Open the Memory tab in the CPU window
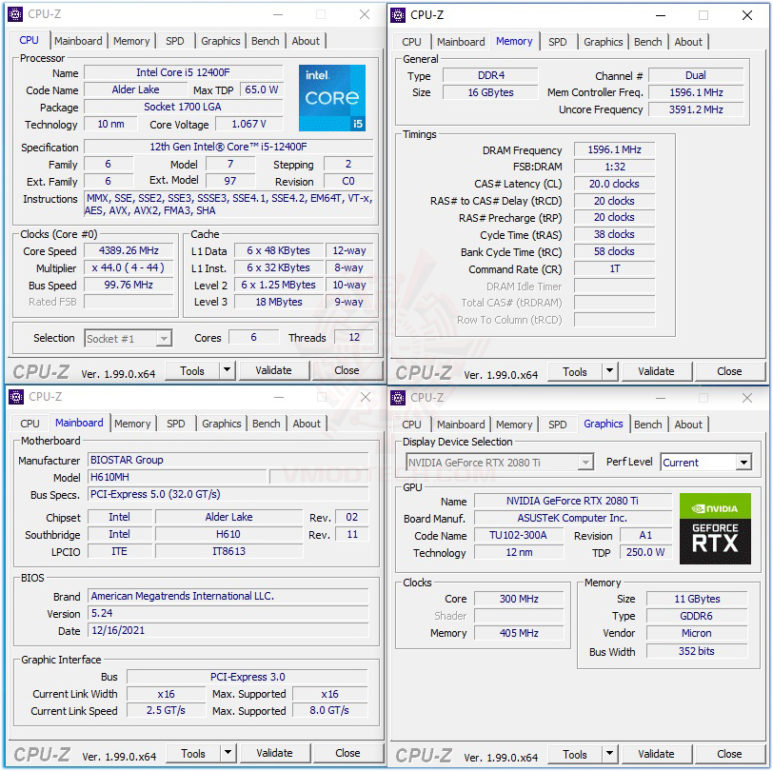 pos(131,41)
